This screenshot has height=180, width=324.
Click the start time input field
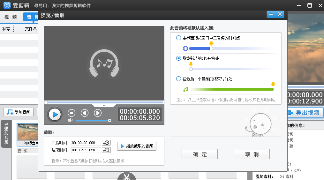(x=86, y=143)
